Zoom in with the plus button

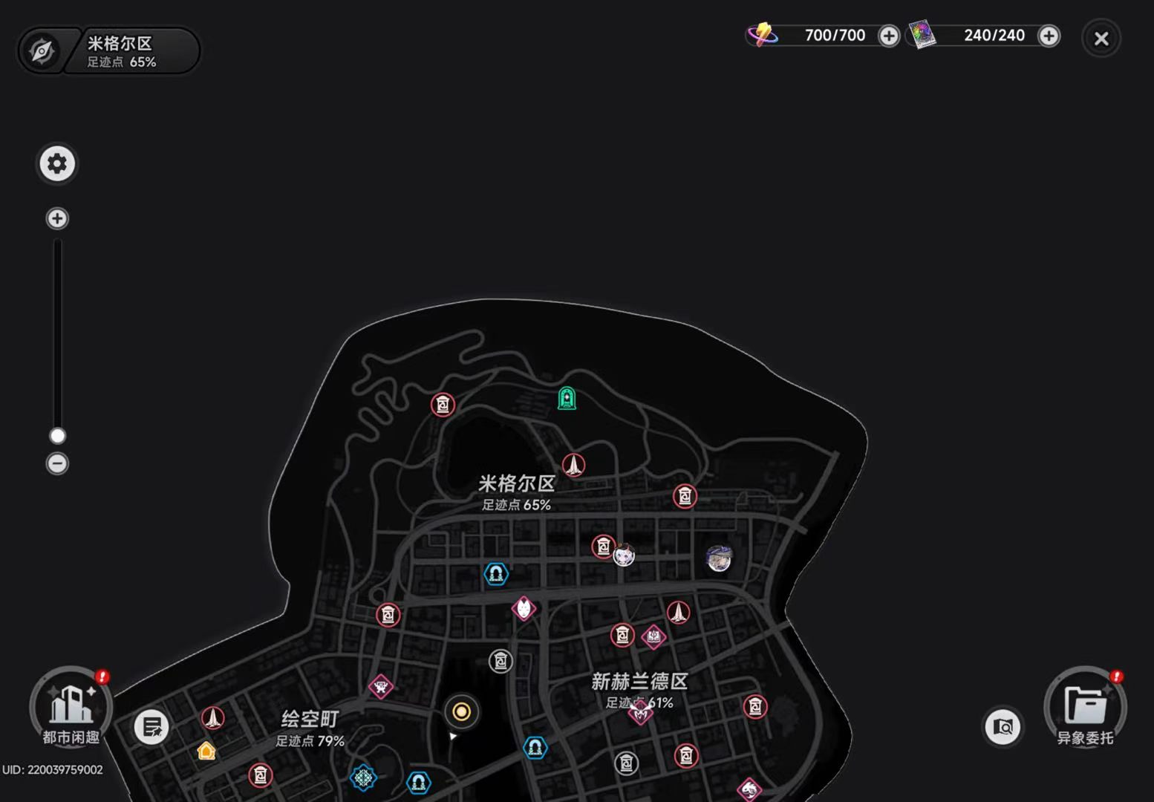click(57, 218)
